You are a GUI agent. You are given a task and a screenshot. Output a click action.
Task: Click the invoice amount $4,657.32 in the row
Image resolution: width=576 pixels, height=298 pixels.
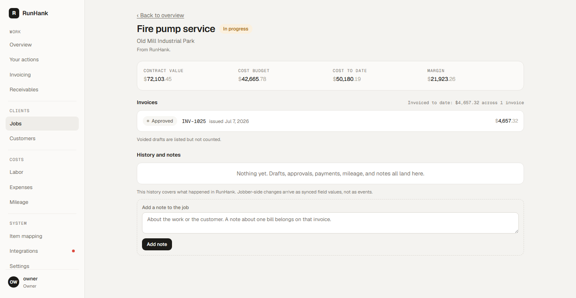[x=506, y=121]
